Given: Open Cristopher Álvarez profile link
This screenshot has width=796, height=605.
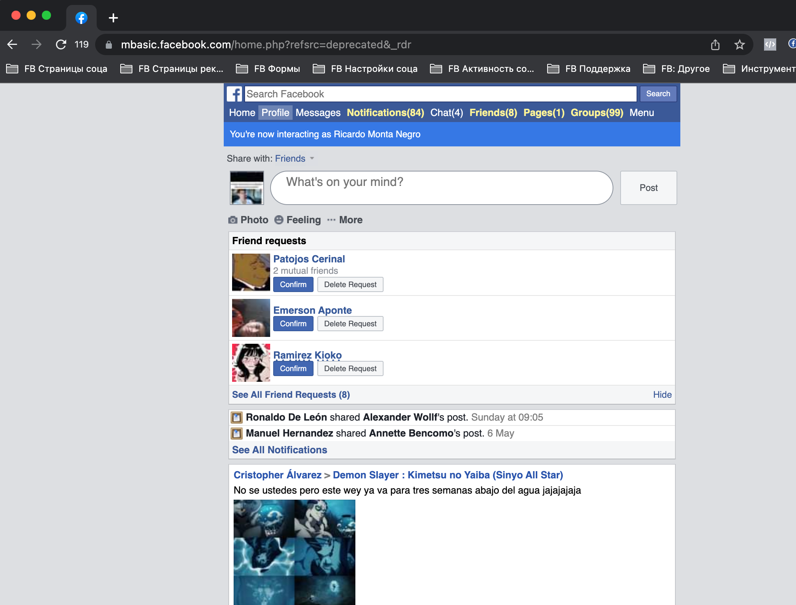Looking at the screenshot, I should pyautogui.click(x=278, y=475).
